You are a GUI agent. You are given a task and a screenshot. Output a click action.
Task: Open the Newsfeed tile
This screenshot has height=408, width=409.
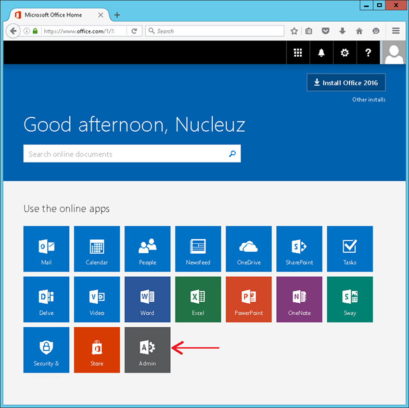[198, 249]
